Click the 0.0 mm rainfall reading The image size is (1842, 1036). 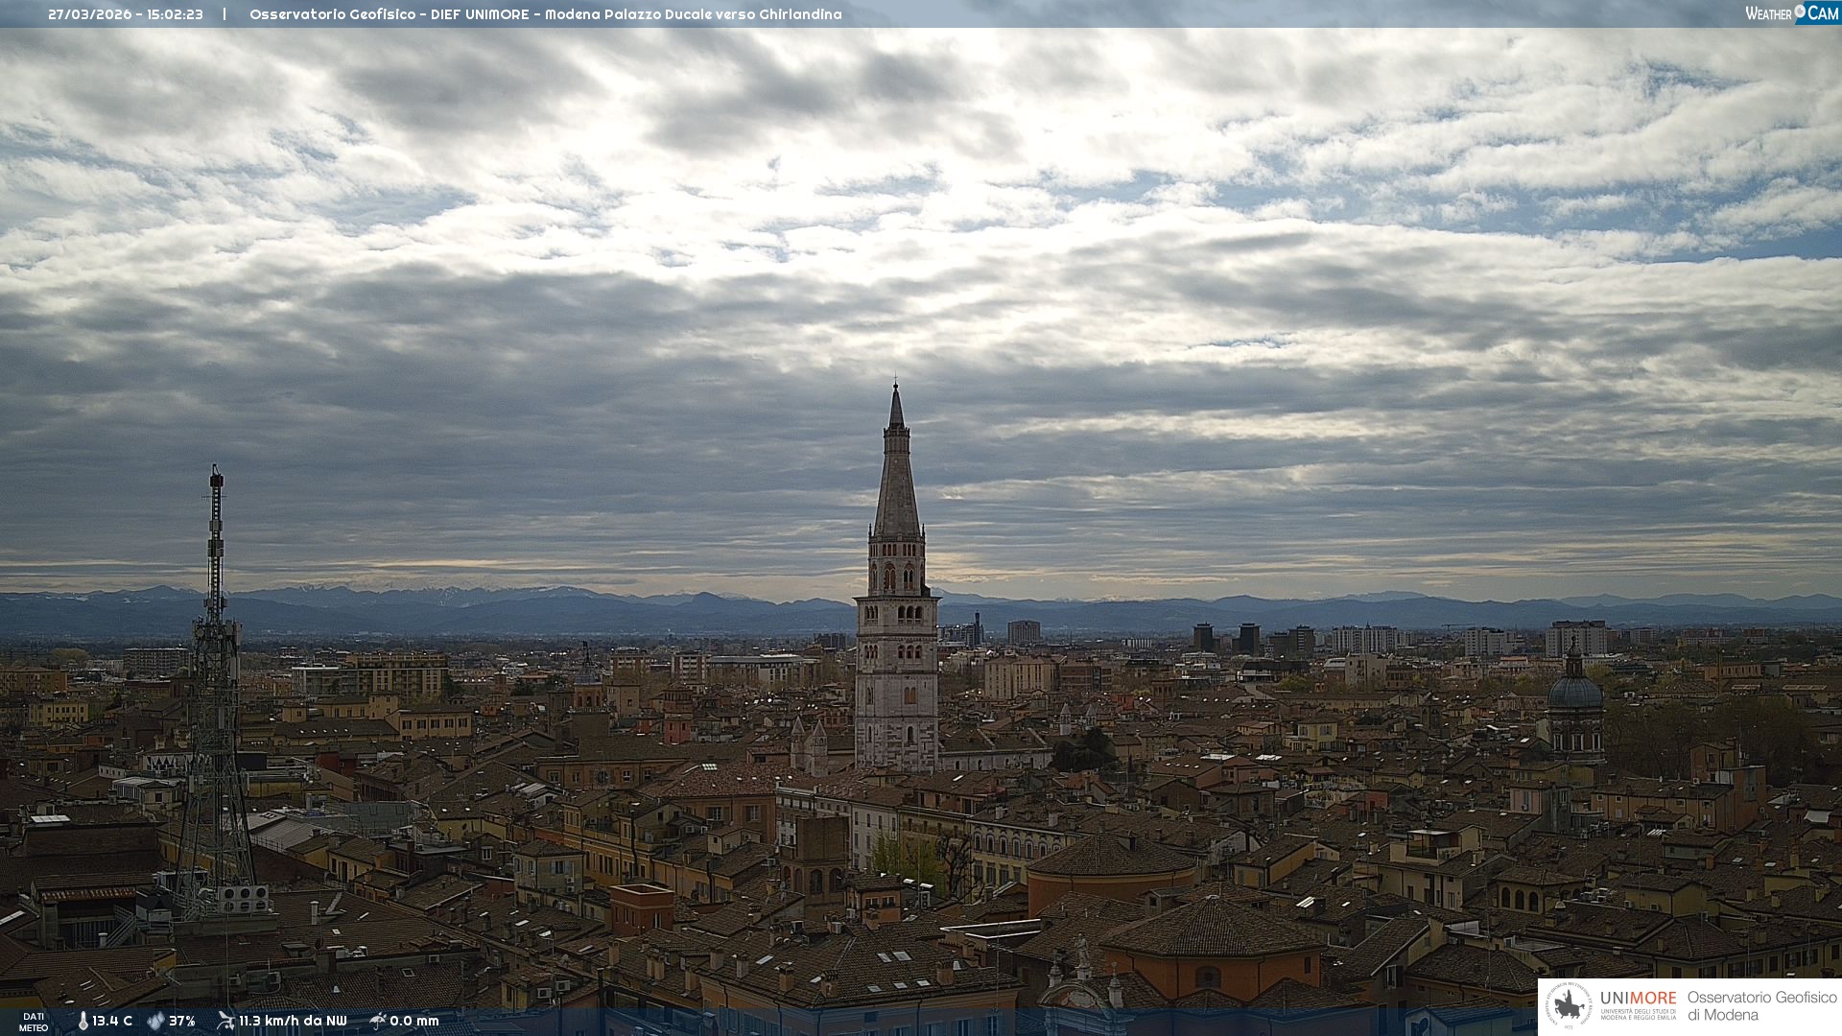[x=414, y=1022]
